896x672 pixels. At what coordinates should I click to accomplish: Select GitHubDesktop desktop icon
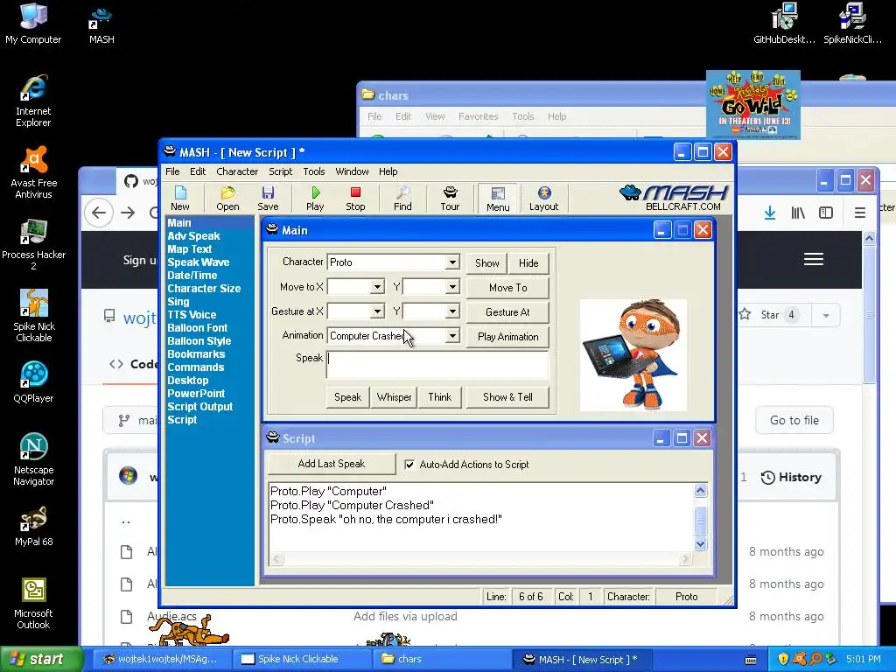pos(784,24)
